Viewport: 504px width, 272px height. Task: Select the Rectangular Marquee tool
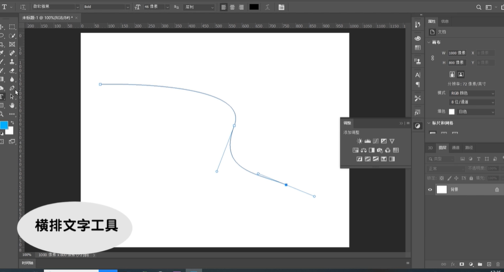point(12,27)
